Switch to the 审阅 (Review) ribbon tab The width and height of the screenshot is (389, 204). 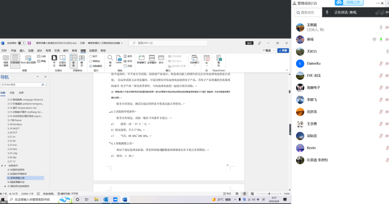point(74,50)
